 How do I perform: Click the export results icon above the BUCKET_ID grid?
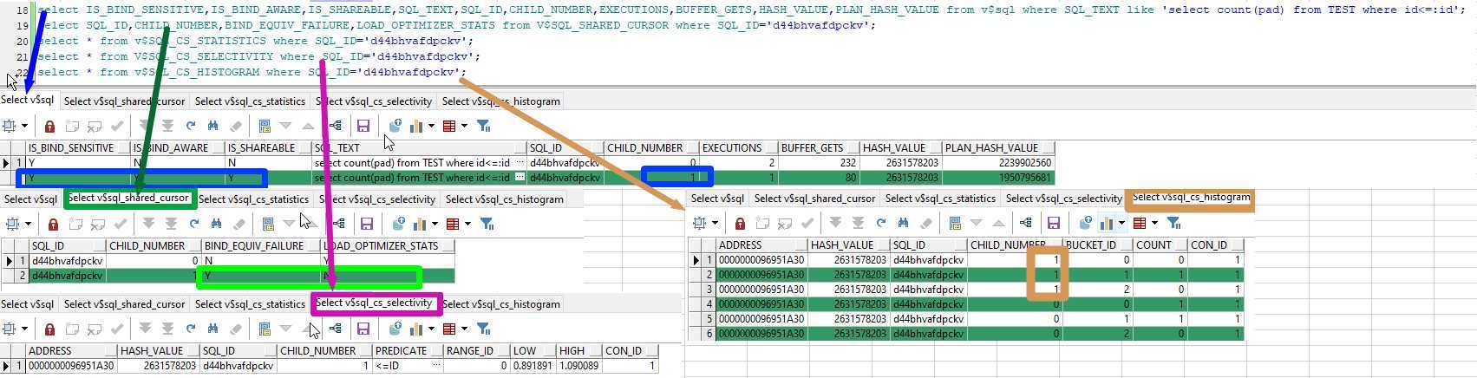tap(1085, 223)
